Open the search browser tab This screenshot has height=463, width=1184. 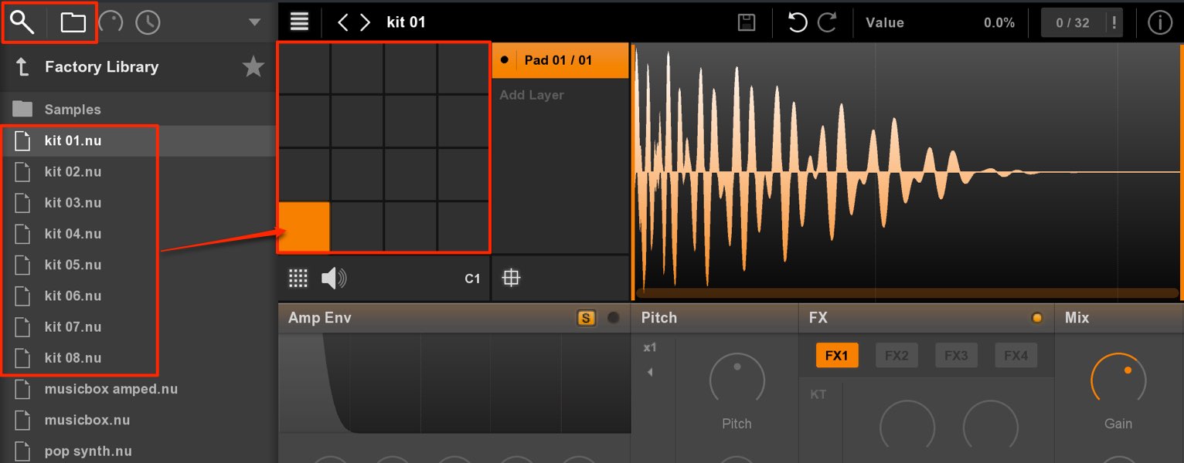click(x=22, y=22)
